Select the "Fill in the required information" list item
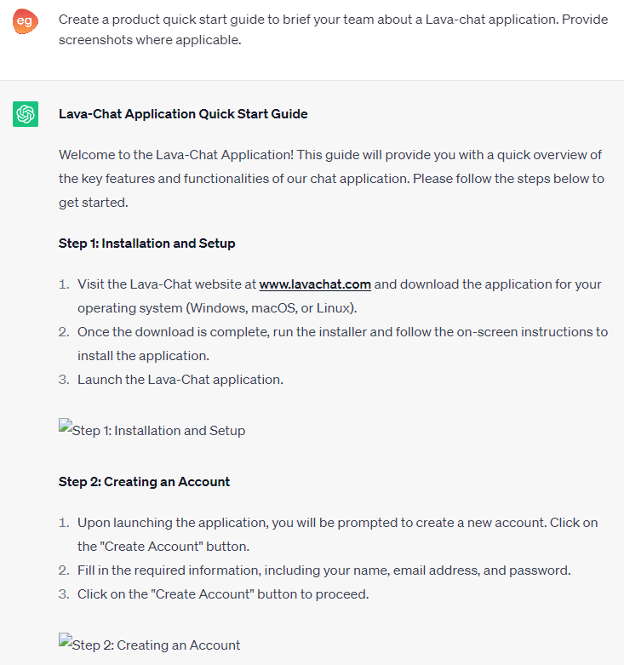624x665 pixels. [x=323, y=570]
